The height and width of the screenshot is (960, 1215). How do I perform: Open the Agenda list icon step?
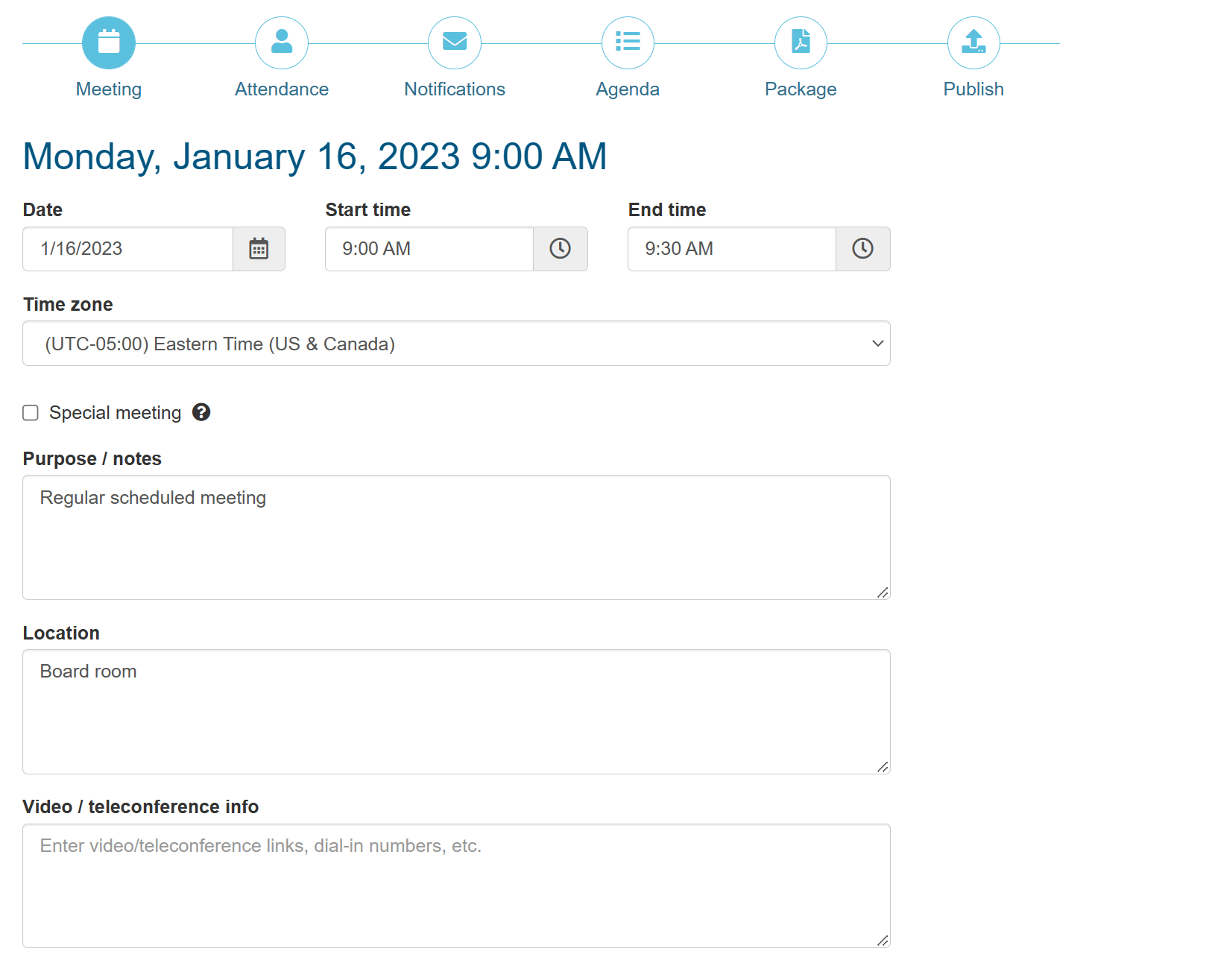pos(628,42)
